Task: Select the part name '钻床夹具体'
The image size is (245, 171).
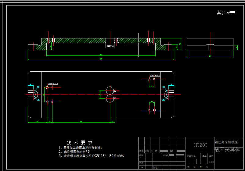Action: coord(227,149)
